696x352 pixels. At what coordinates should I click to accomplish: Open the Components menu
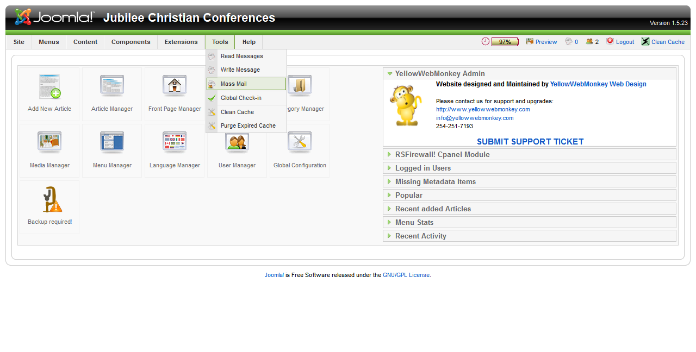[x=131, y=42]
